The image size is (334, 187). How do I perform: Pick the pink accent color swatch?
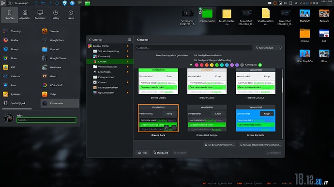pyautogui.click(x=197, y=65)
